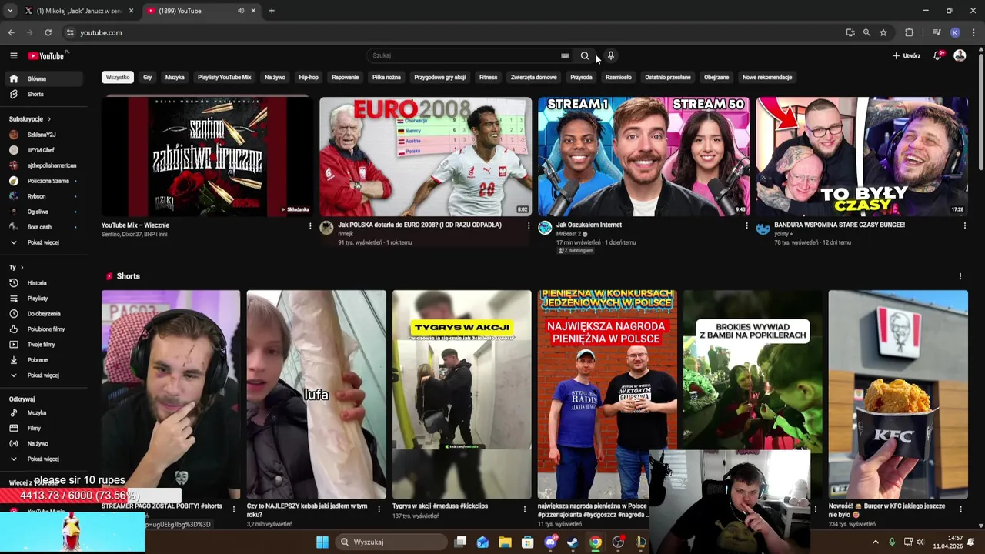Show hidden system tray icons chevron
The width and height of the screenshot is (985, 554).
pyautogui.click(x=875, y=542)
